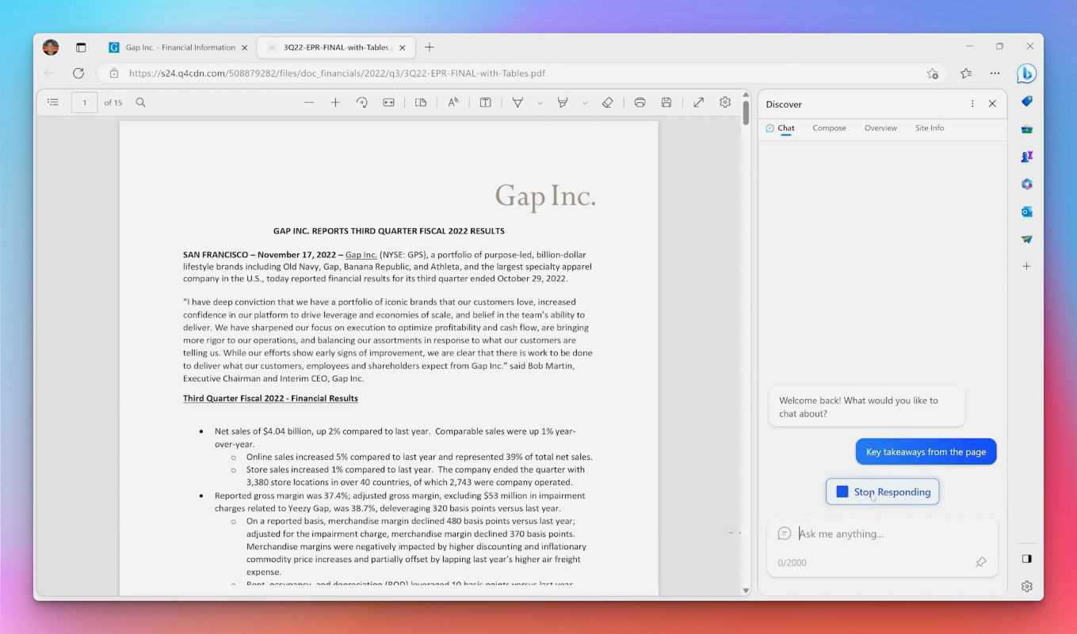The height and width of the screenshot is (634, 1077).
Task: Enter PDF full screen mode
Action: pyautogui.click(x=698, y=102)
